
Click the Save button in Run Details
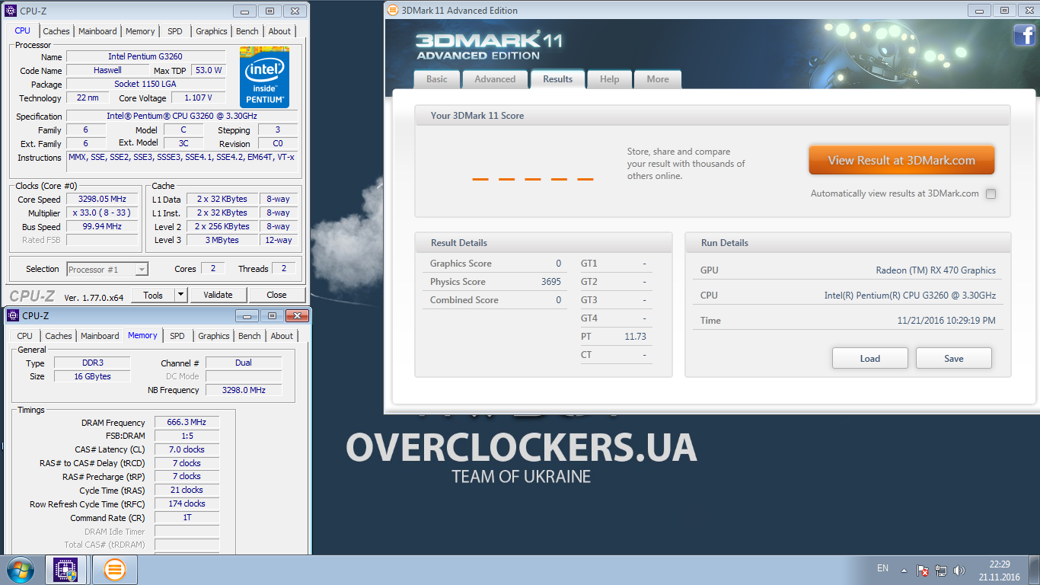[954, 358]
